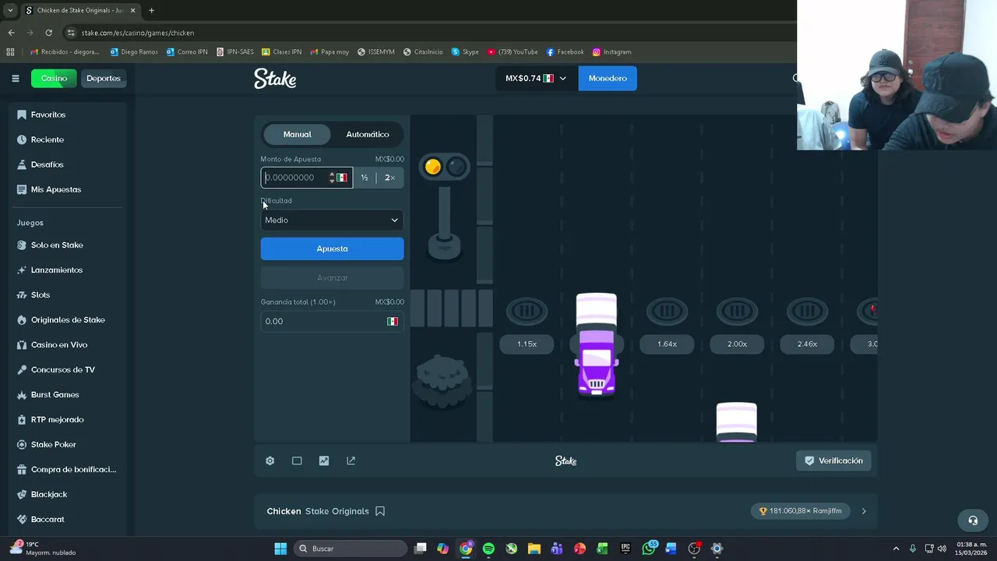Open the Facebook bookmark
Image resolution: width=997 pixels, height=561 pixels.
[565, 52]
